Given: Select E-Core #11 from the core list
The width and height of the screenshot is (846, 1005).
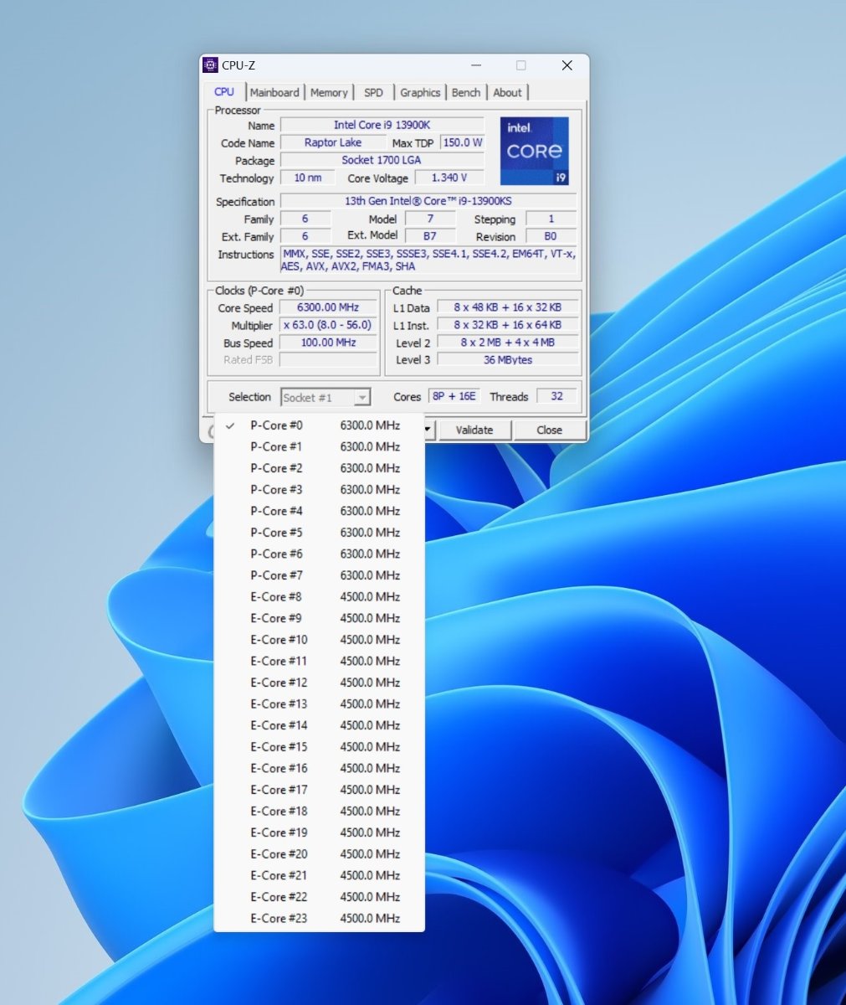Looking at the screenshot, I should pyautogui.click(x=320, y=661).
